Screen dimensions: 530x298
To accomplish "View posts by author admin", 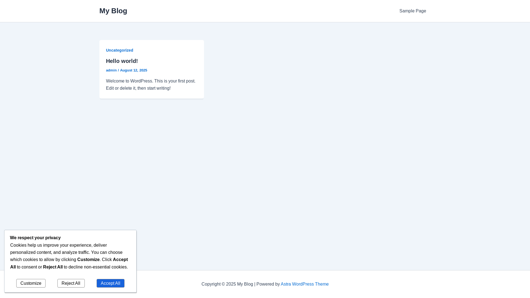I will click(111, 70).
